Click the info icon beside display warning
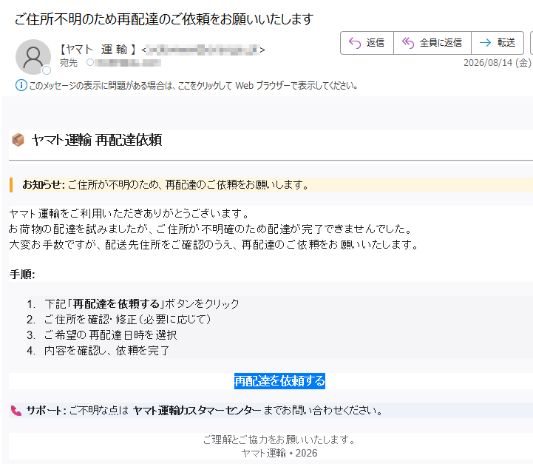This screenshot has width=533, height=464. click(21, 85)
